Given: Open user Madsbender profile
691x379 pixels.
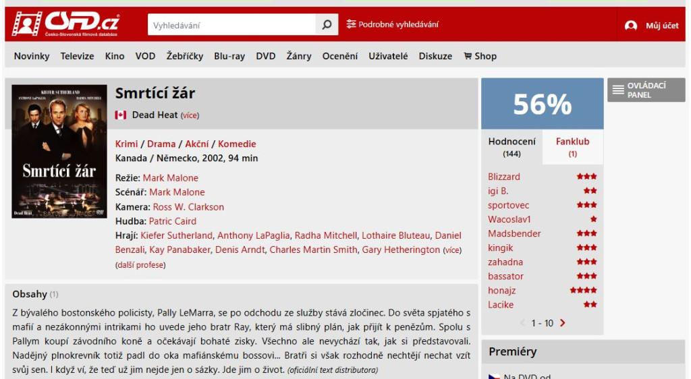Looking at the screenshot, I should click(514, 234).
